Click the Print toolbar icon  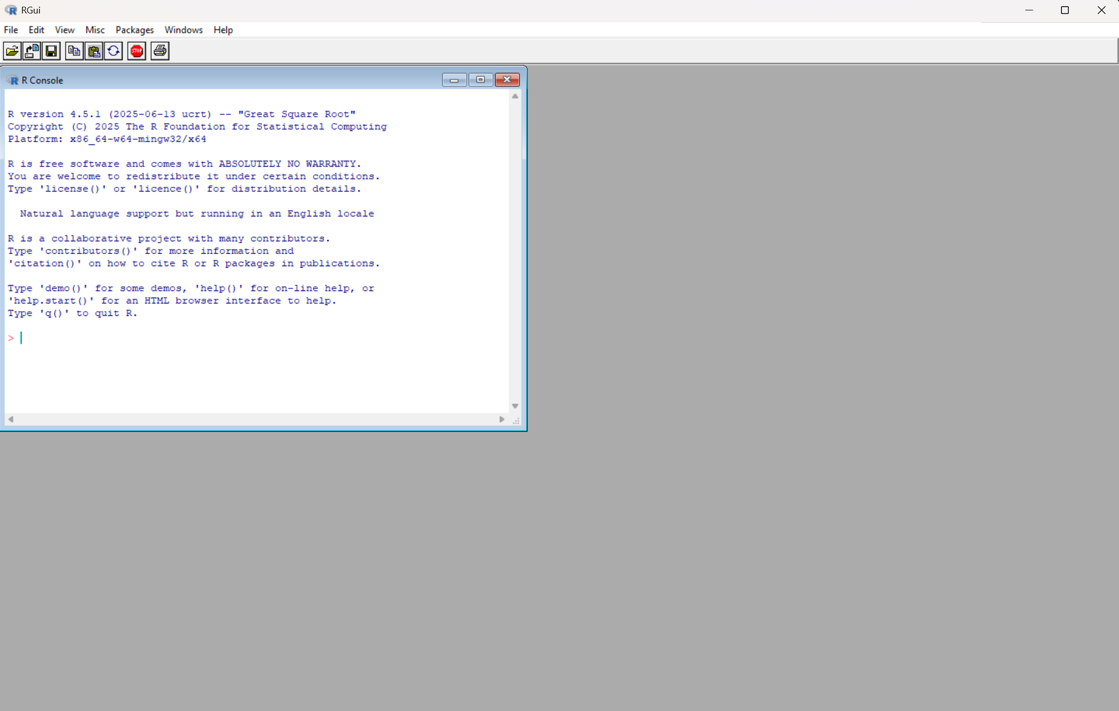click(160, 51)
